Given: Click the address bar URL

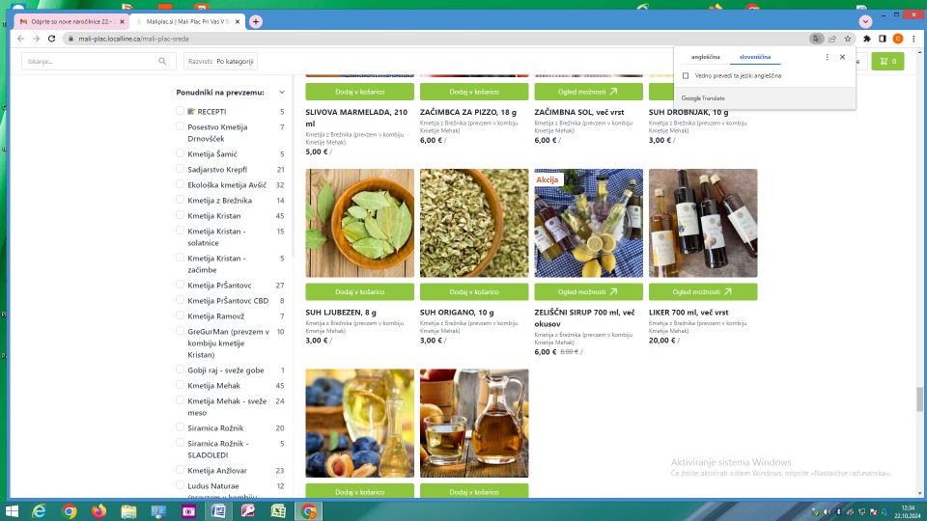Looking at the screenshot, I should [133, 39].
